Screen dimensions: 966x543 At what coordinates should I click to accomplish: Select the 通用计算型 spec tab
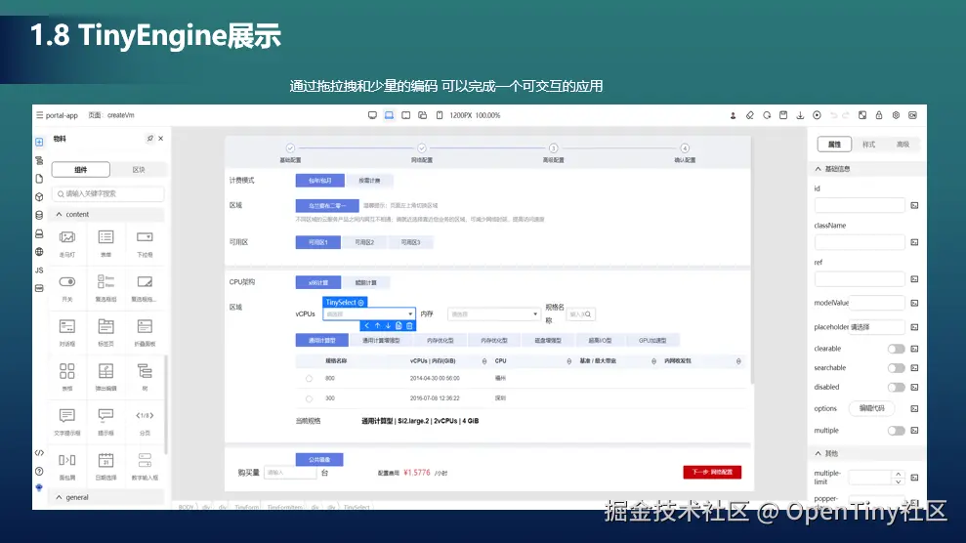[x=321, y=341]
